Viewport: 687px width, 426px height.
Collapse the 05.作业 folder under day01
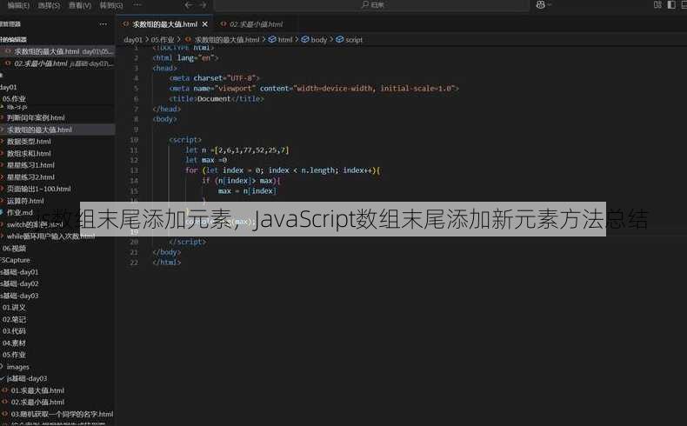tap(14, 99)
